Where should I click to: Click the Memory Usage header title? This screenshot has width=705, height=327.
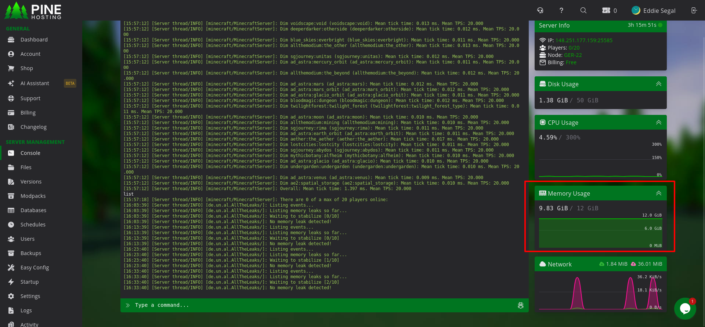point(569,193)
